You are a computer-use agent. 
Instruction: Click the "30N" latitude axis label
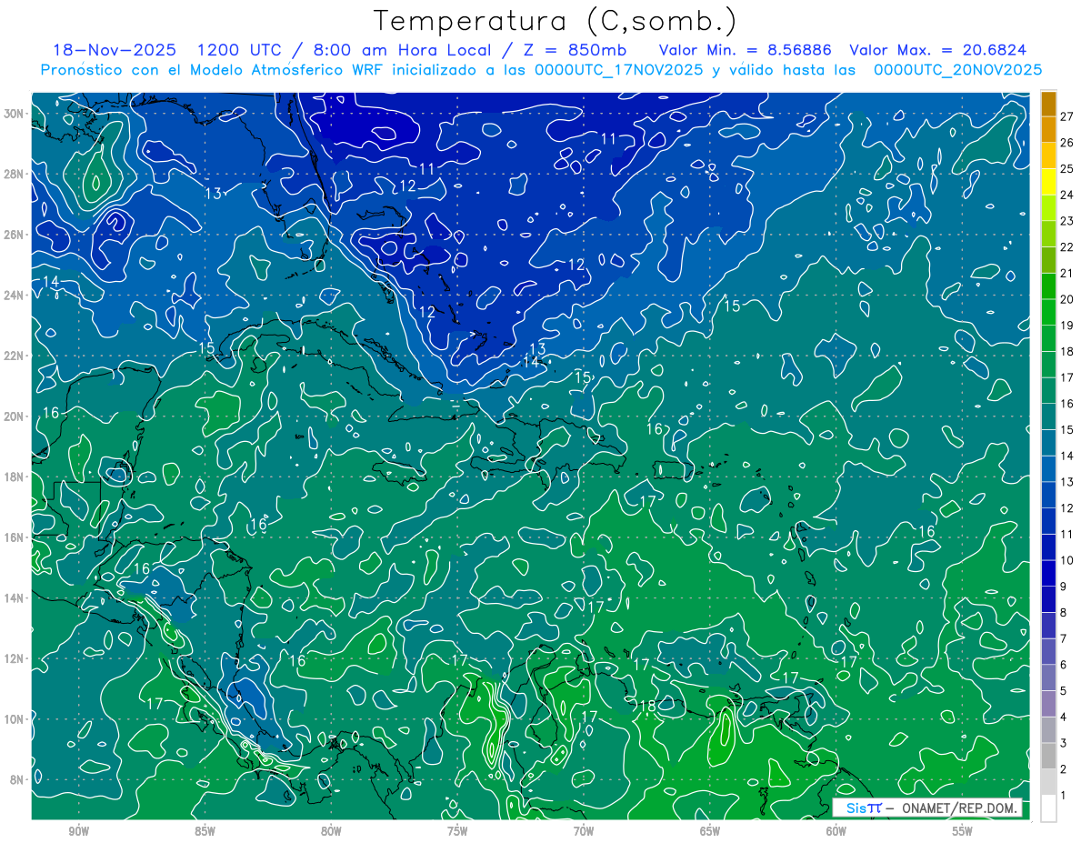click(x=15, y=114)
